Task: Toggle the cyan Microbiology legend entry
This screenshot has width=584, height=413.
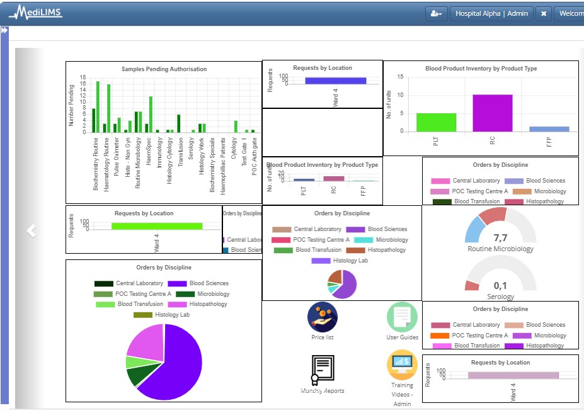Action: (381, 240)
